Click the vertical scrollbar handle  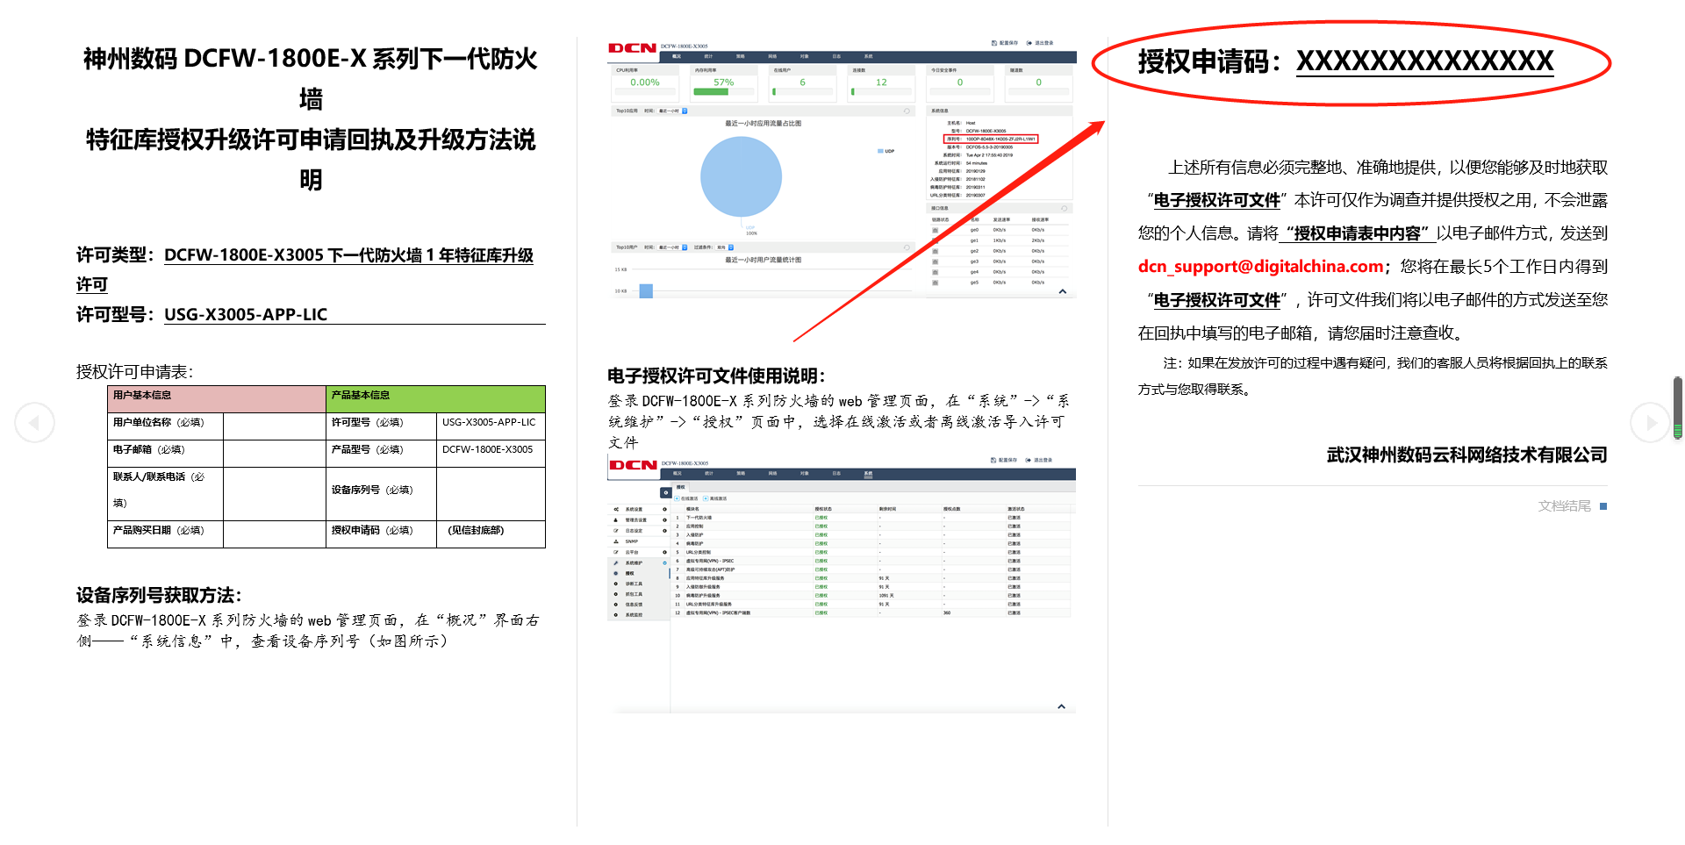tap(1677, 406)
